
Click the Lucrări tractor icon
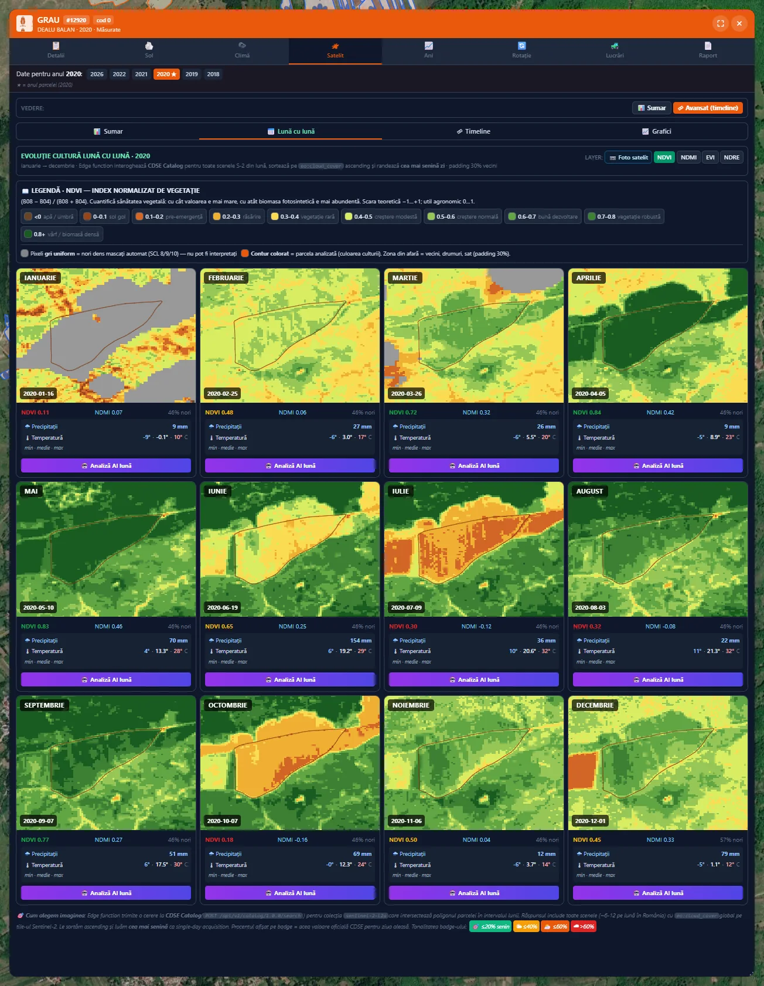[x=615, y=46]
